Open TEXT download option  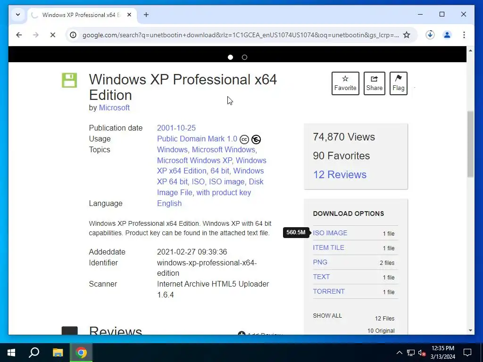pyautogui.click(x=321, y=277)
